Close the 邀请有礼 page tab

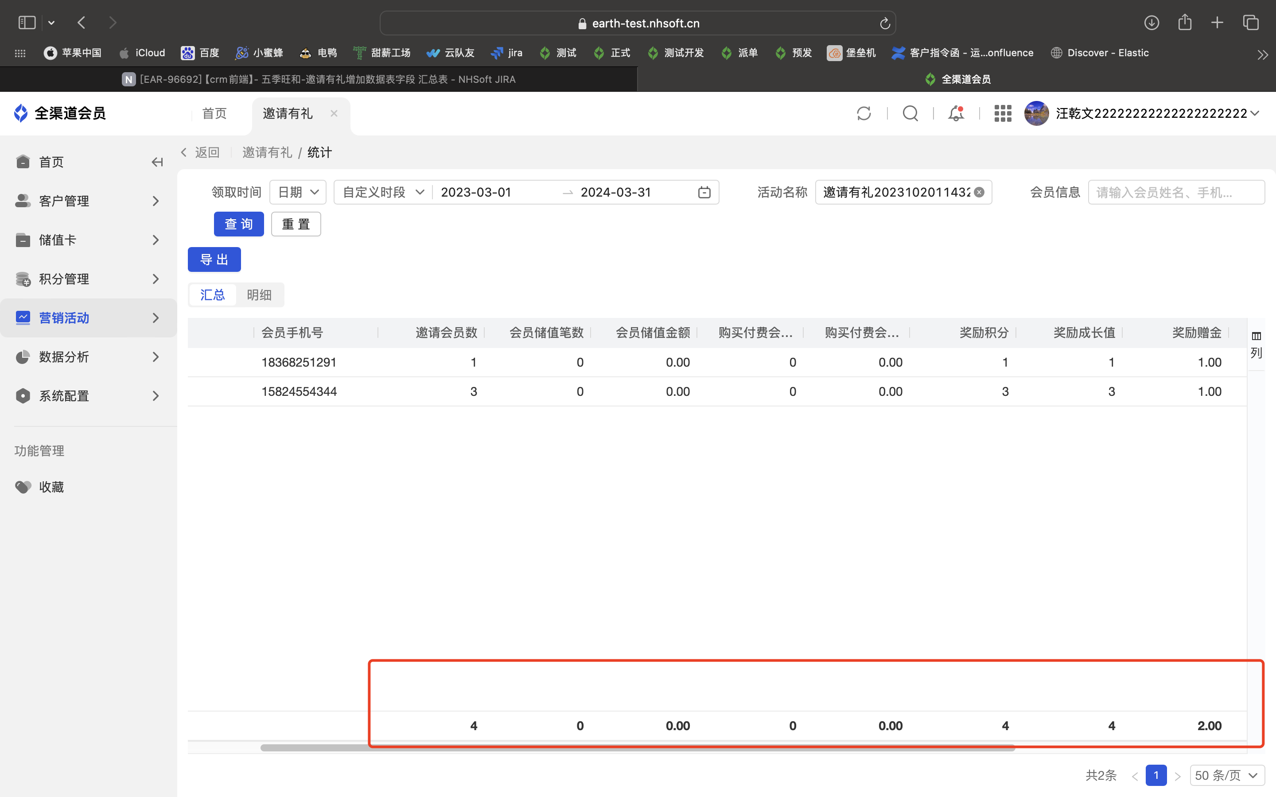(x=334, y=113)
